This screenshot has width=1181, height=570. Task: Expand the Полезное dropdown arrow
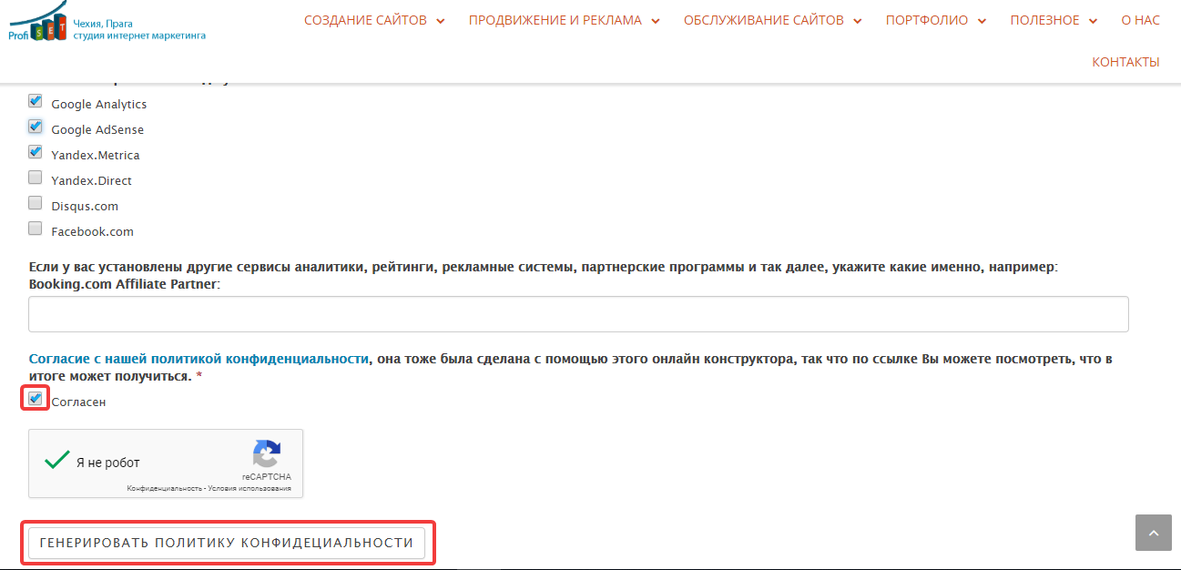1094,21
